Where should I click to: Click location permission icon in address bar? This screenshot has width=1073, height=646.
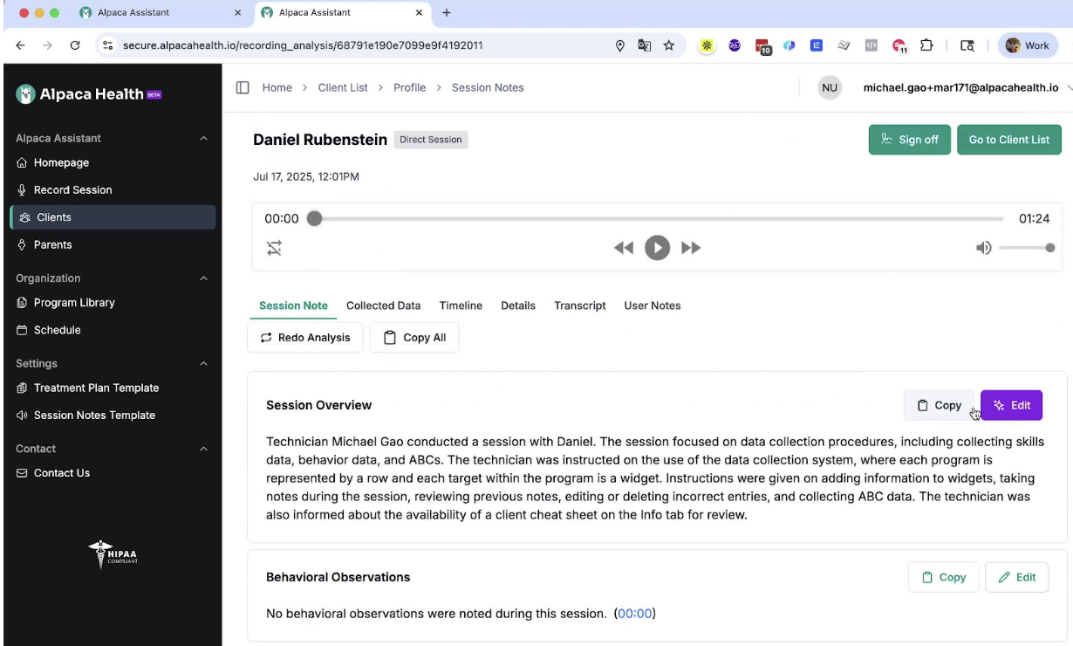pyautogui.click(x=620, y=45)
